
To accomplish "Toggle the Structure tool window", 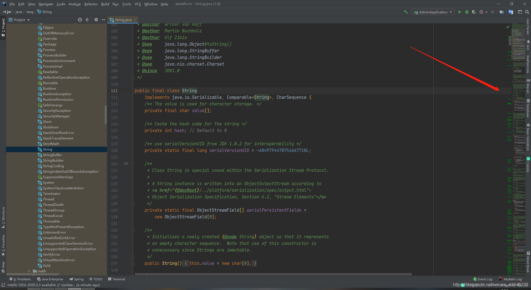I will click(3, 217).
